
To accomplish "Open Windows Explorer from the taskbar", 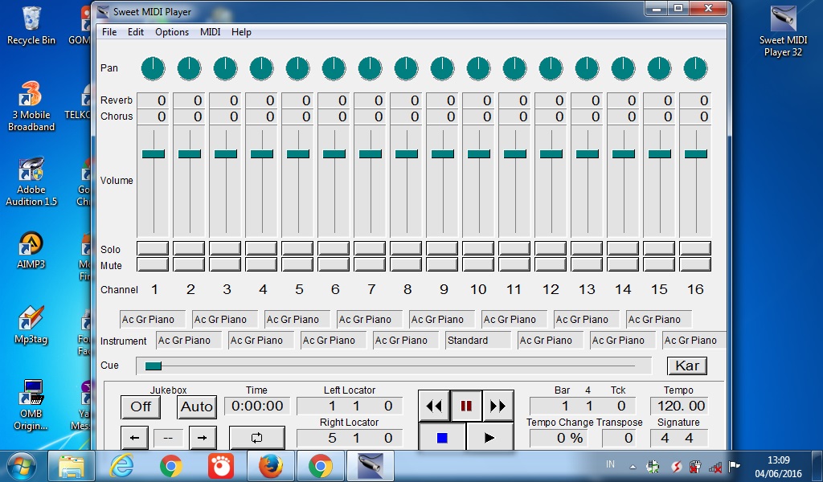I will coord(72,466).
